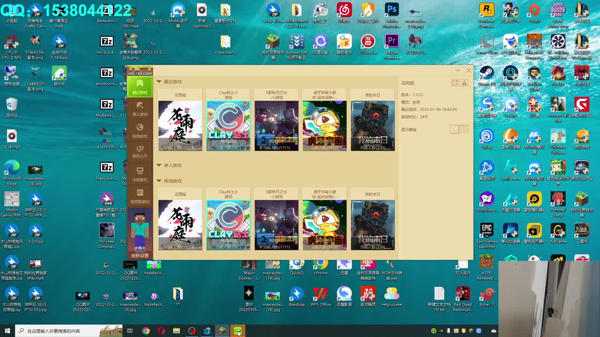Select 虎牙宇宙 game under 最近游戏
The width and height of the screenshot is (600, 337).
[324, 125]
